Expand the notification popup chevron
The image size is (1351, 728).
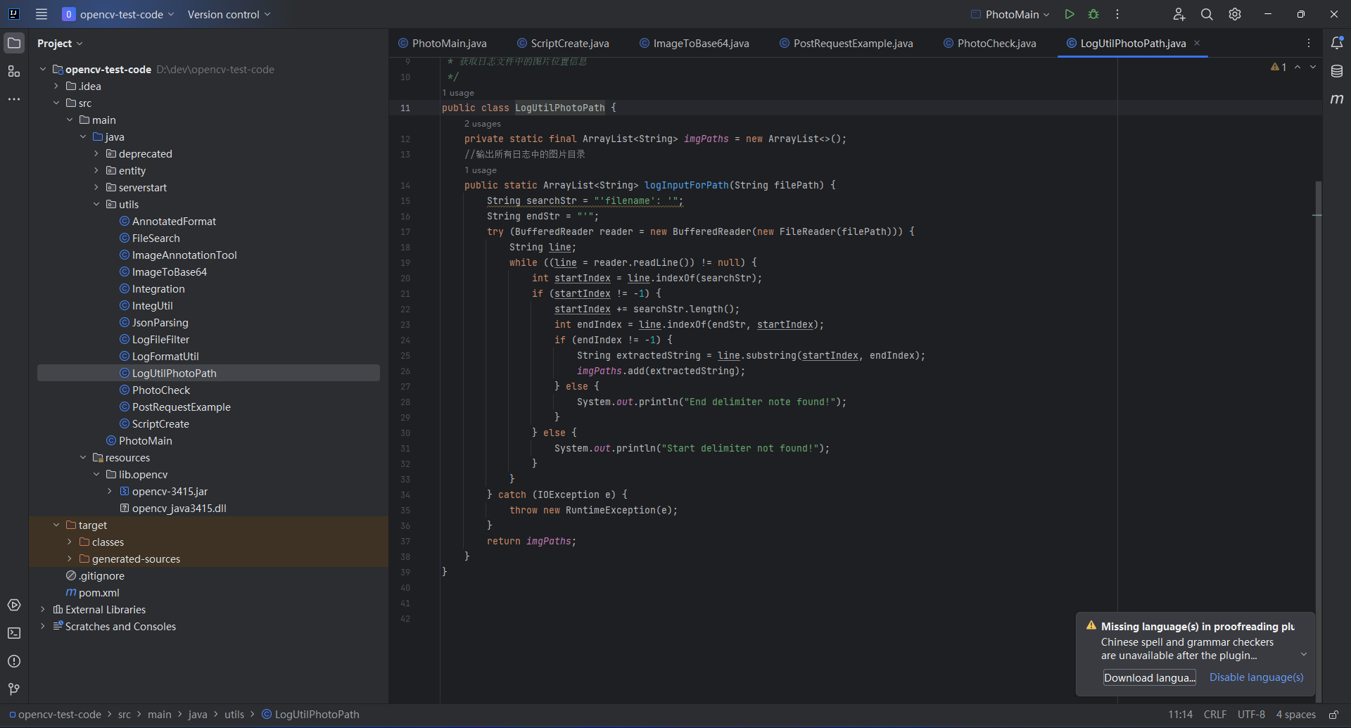click(1303, 655)
